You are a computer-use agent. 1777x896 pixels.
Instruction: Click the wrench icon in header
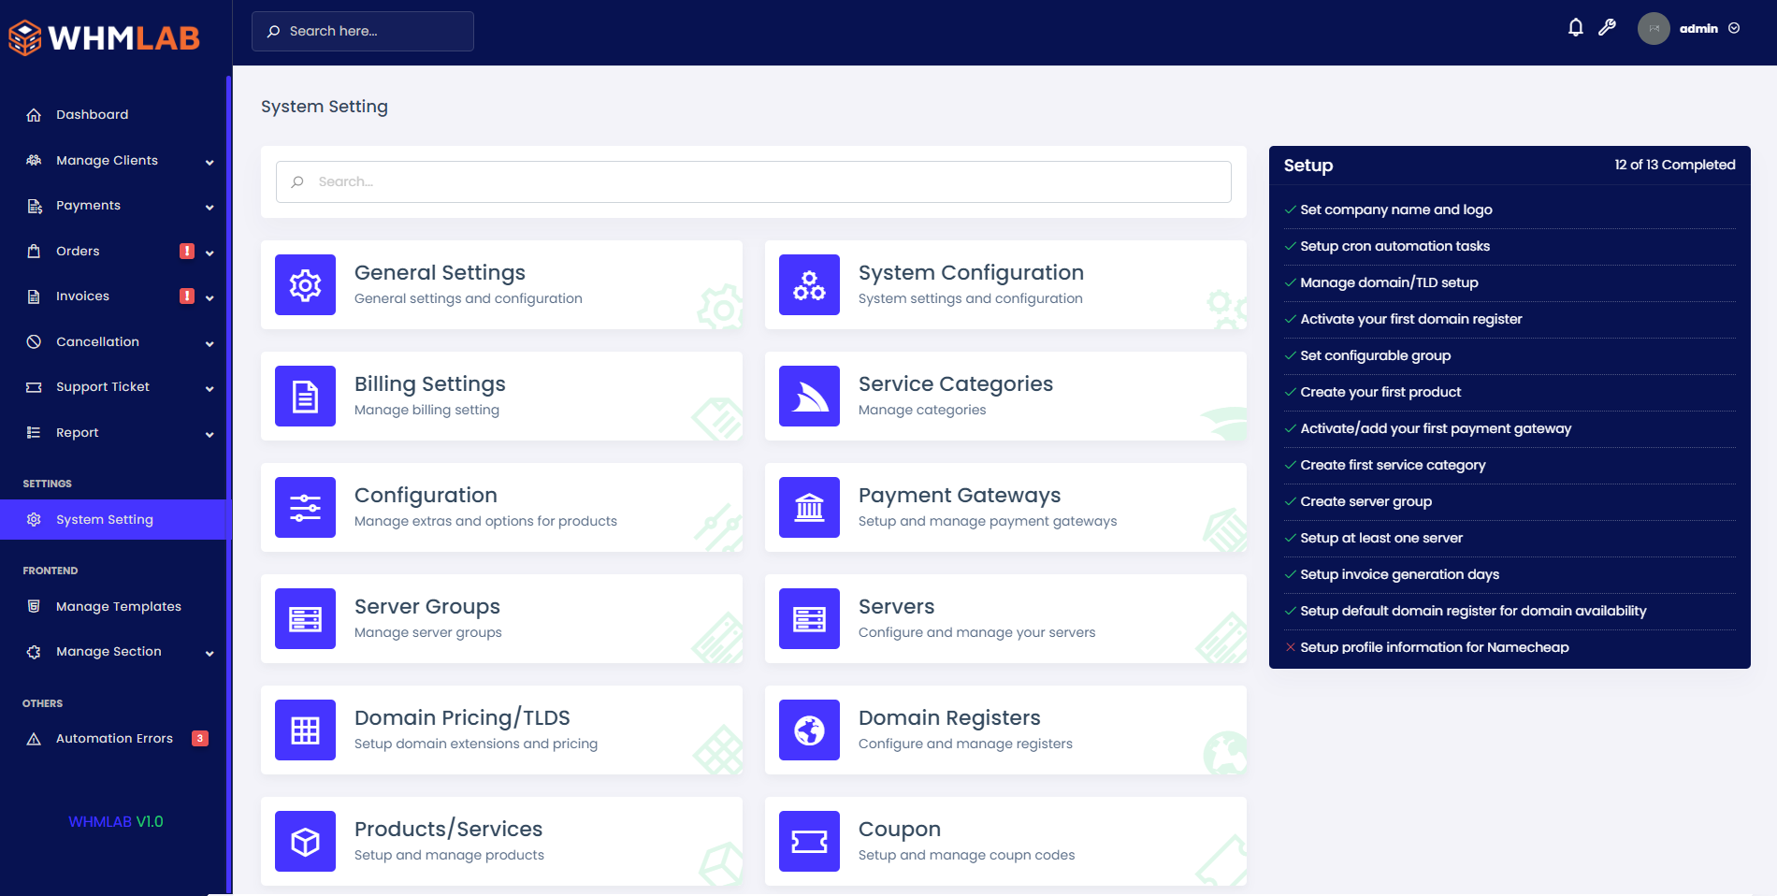point(1607,28)
